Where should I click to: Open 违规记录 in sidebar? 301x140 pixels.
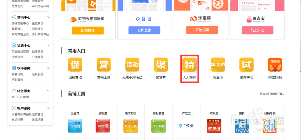coord(38,120)
